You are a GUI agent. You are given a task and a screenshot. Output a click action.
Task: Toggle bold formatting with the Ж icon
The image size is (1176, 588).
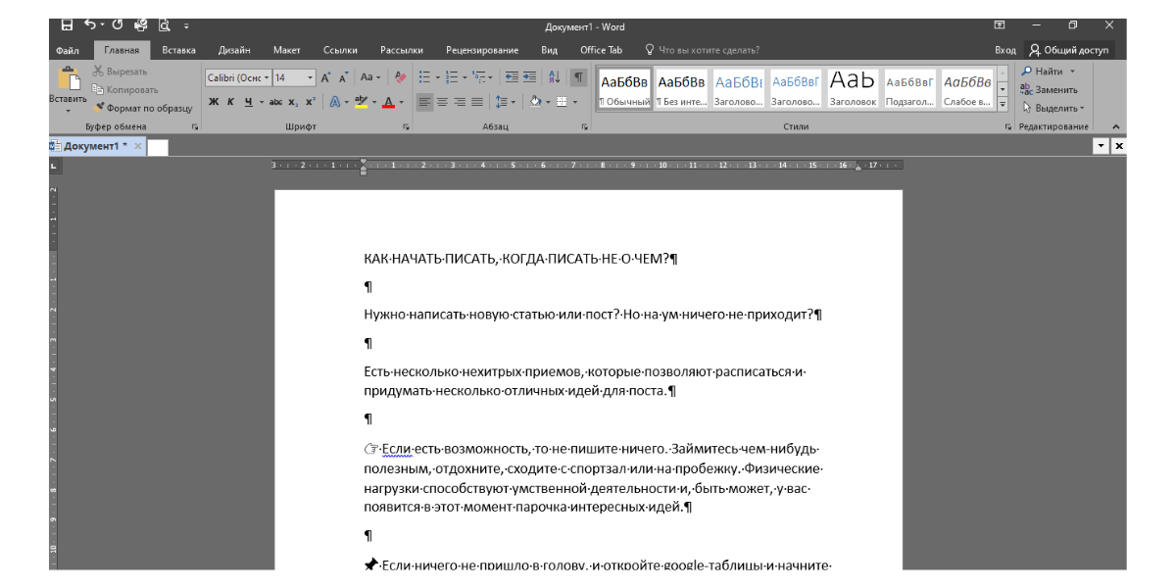pos(212,101)
